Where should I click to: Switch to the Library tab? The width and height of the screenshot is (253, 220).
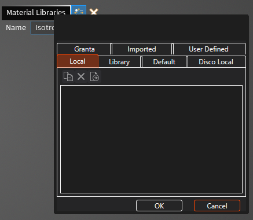point(119,62)
